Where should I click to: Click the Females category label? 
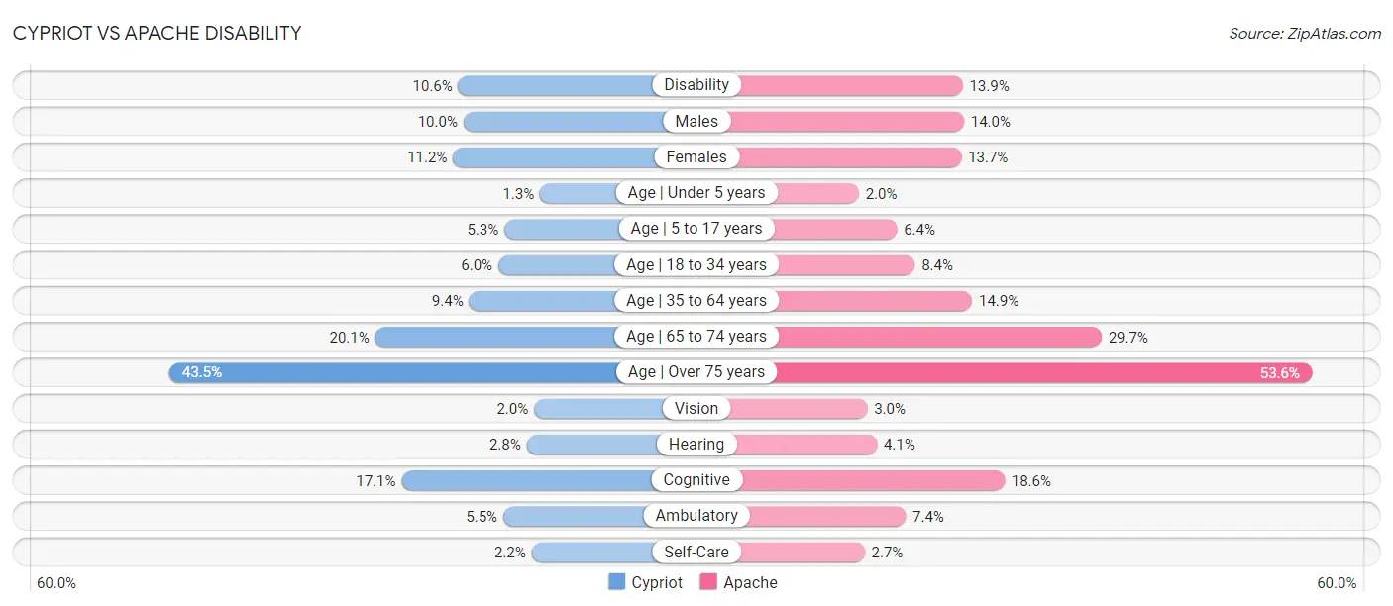click(696, 156)
